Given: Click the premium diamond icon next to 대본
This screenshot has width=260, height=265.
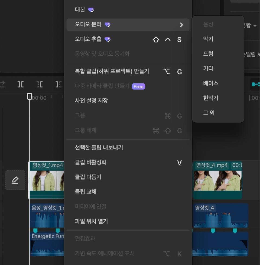Looking at the screenshot, I should click(91, 10).
